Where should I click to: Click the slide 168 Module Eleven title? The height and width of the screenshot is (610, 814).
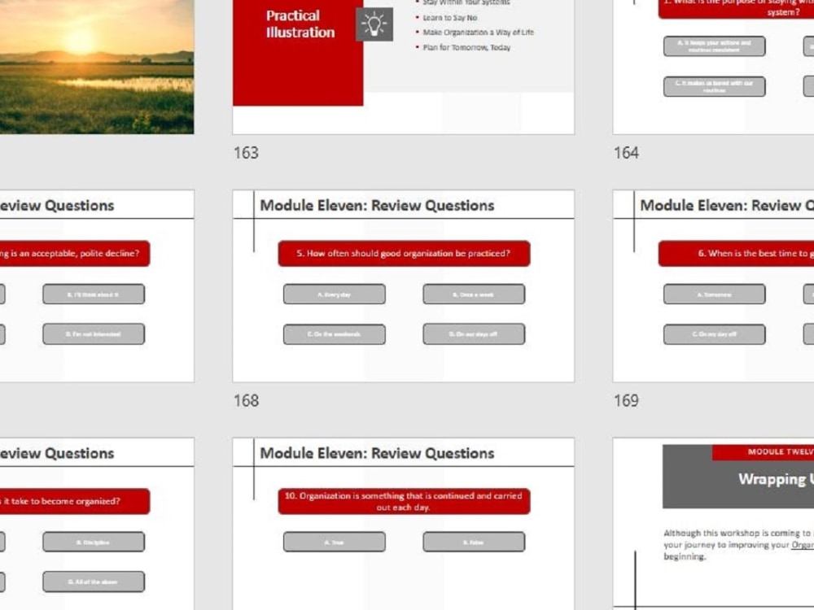(x=377, y=206)
